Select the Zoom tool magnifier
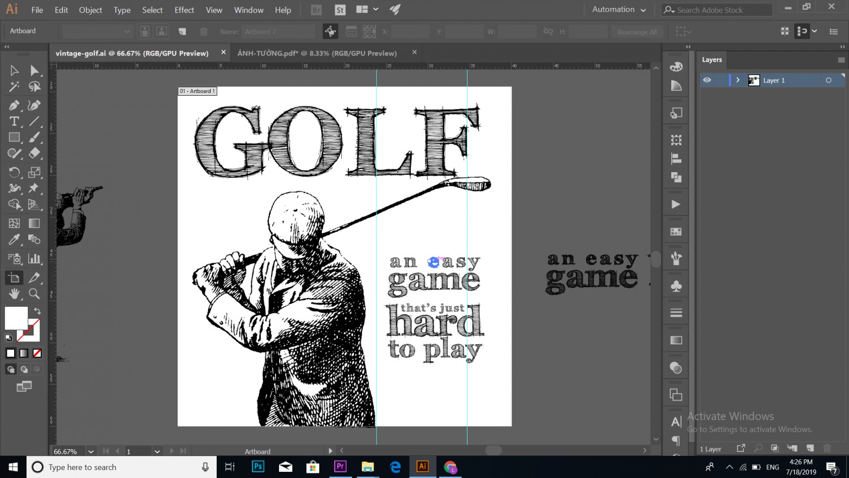This screenshot has width=849, height=478. pos(35,293)
